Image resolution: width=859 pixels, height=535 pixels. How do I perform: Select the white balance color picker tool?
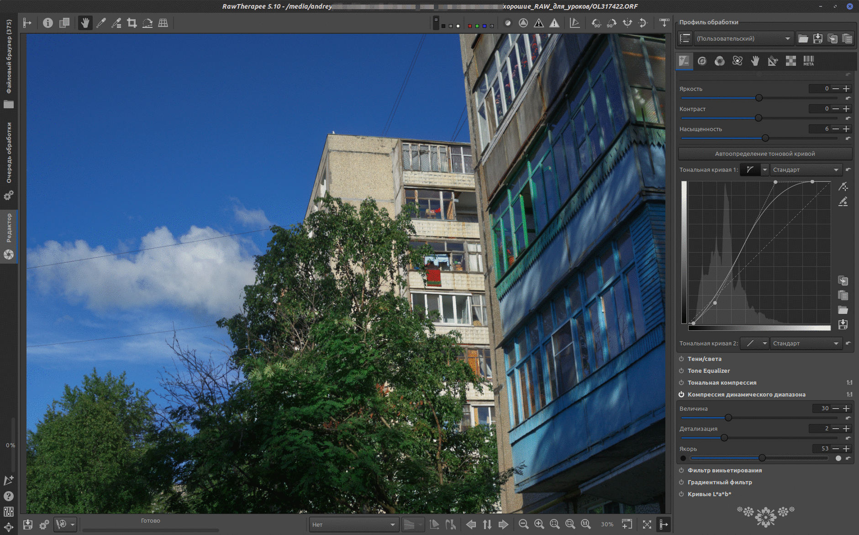[101, 23]
